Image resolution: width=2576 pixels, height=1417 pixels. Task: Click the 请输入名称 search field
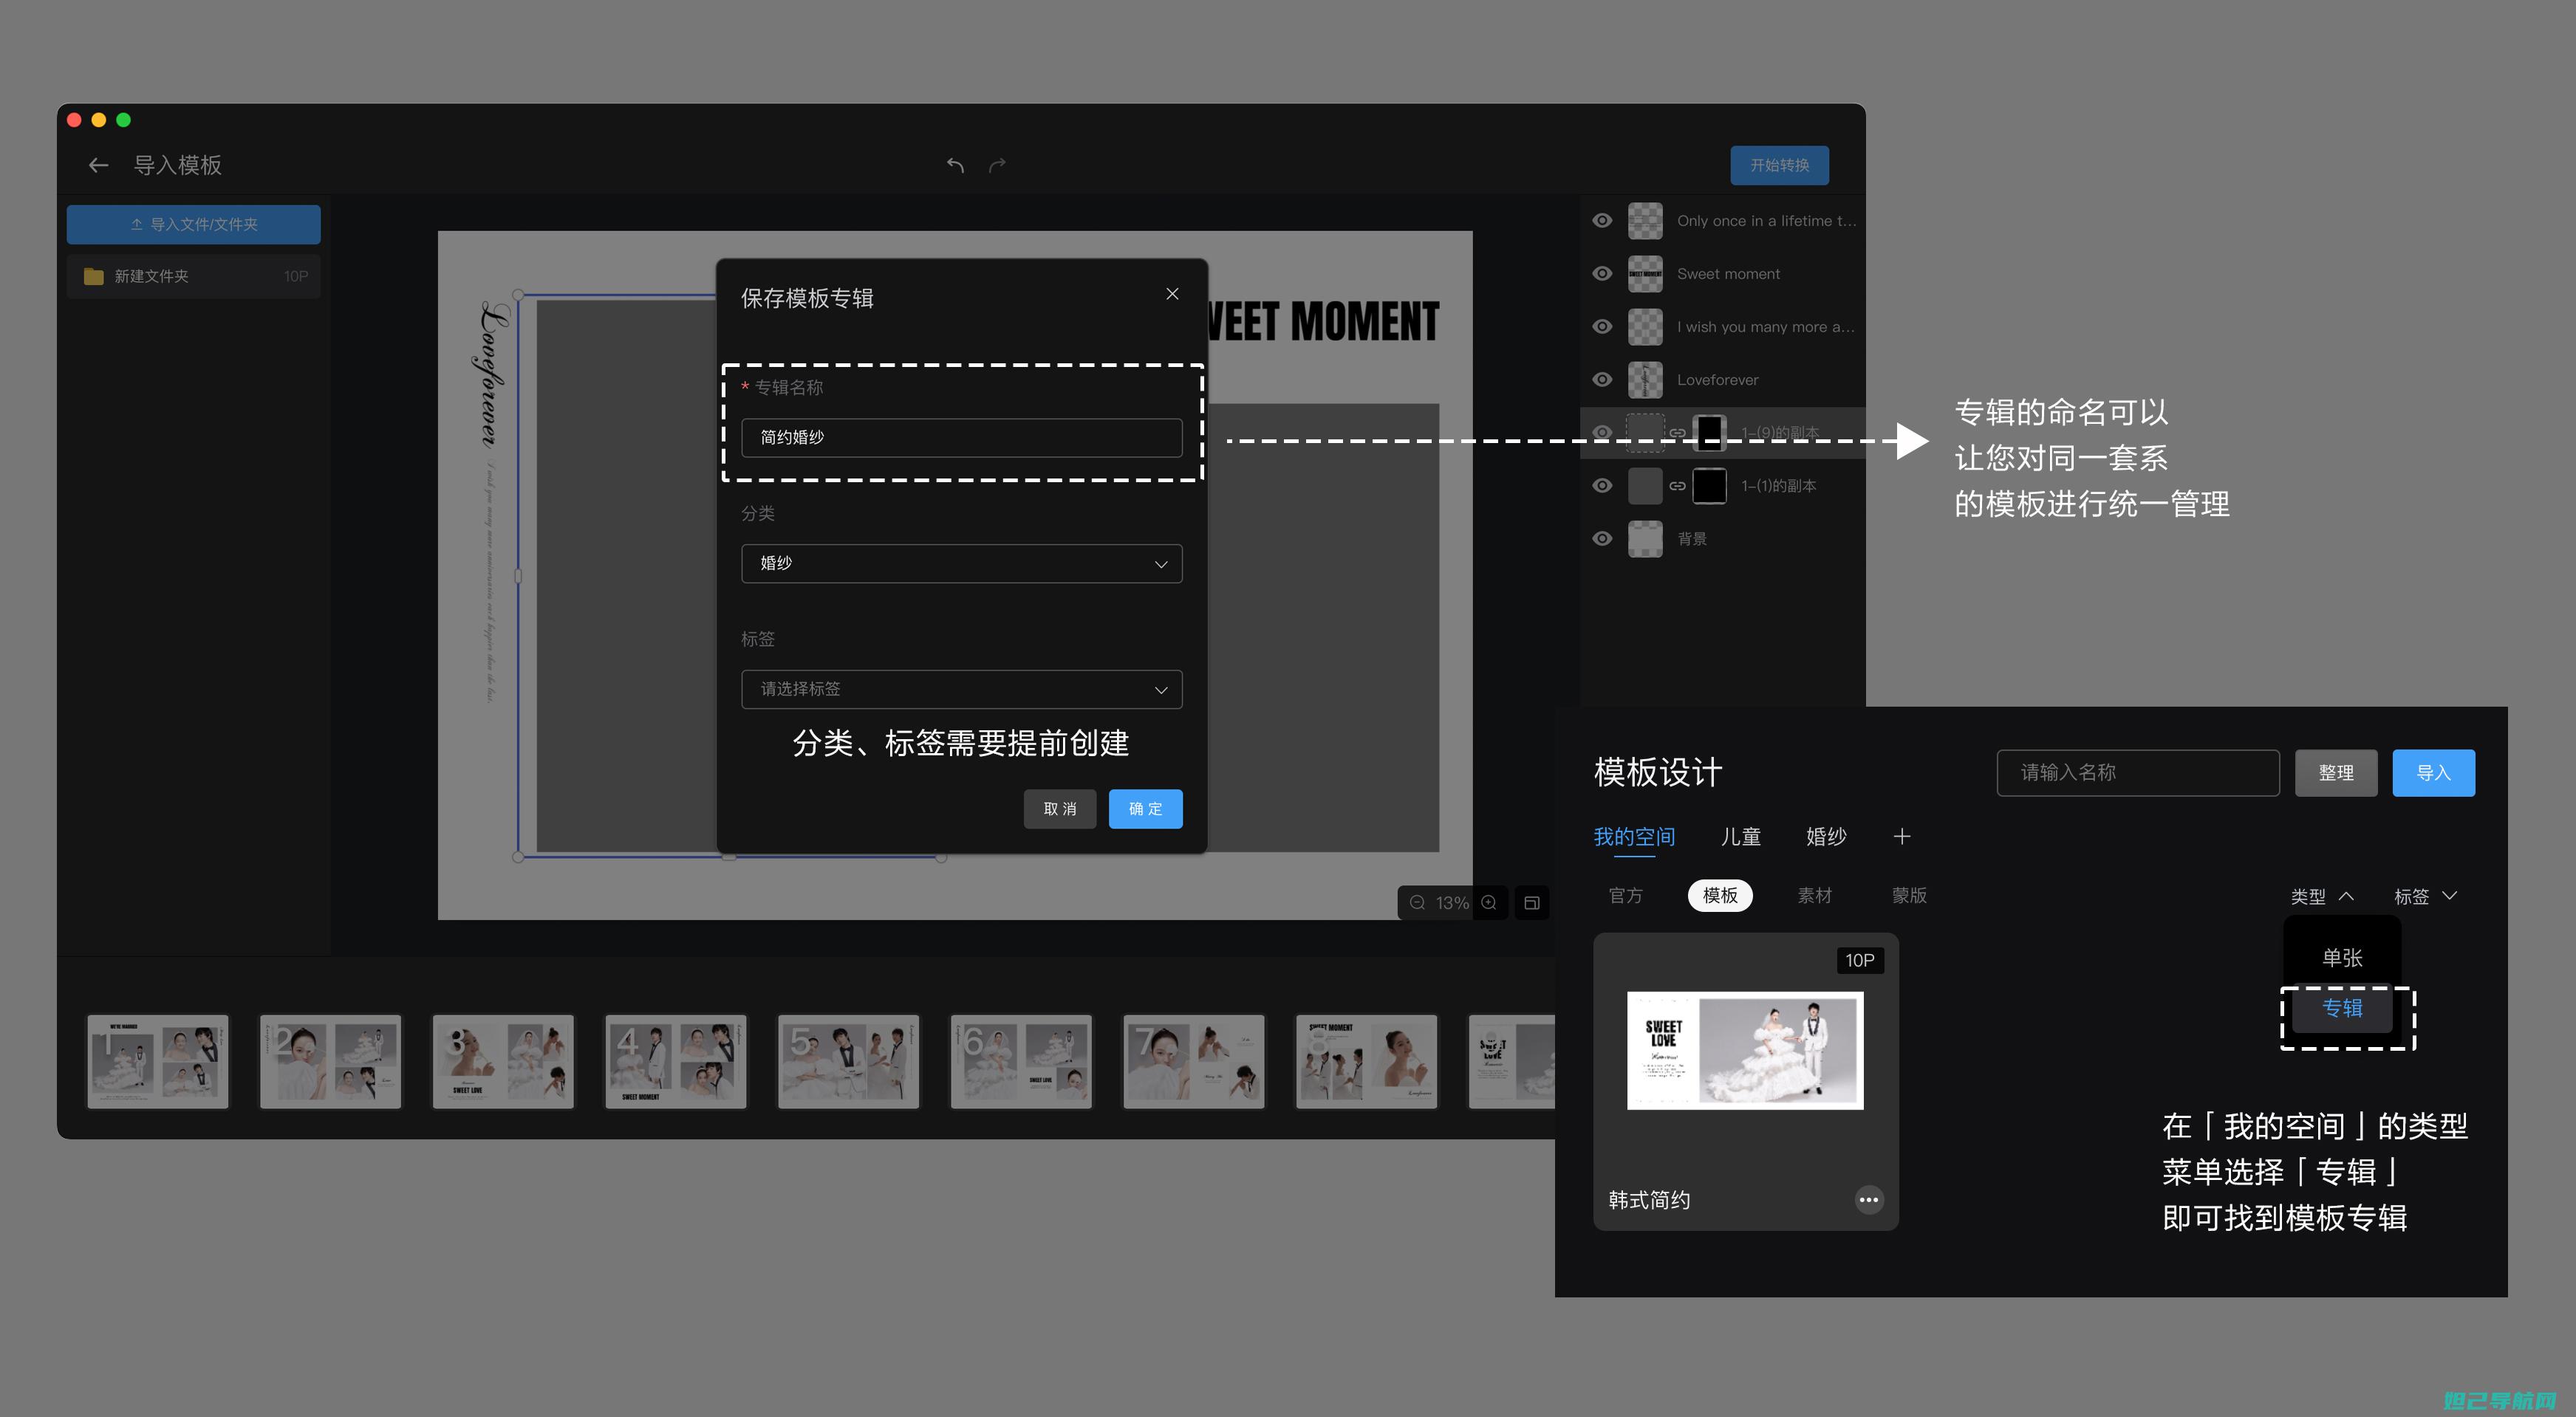click(2138, 772)
